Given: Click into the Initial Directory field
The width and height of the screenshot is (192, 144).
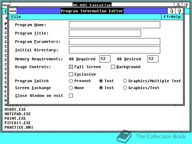Looking at the screenshot, I should (115, 50).
